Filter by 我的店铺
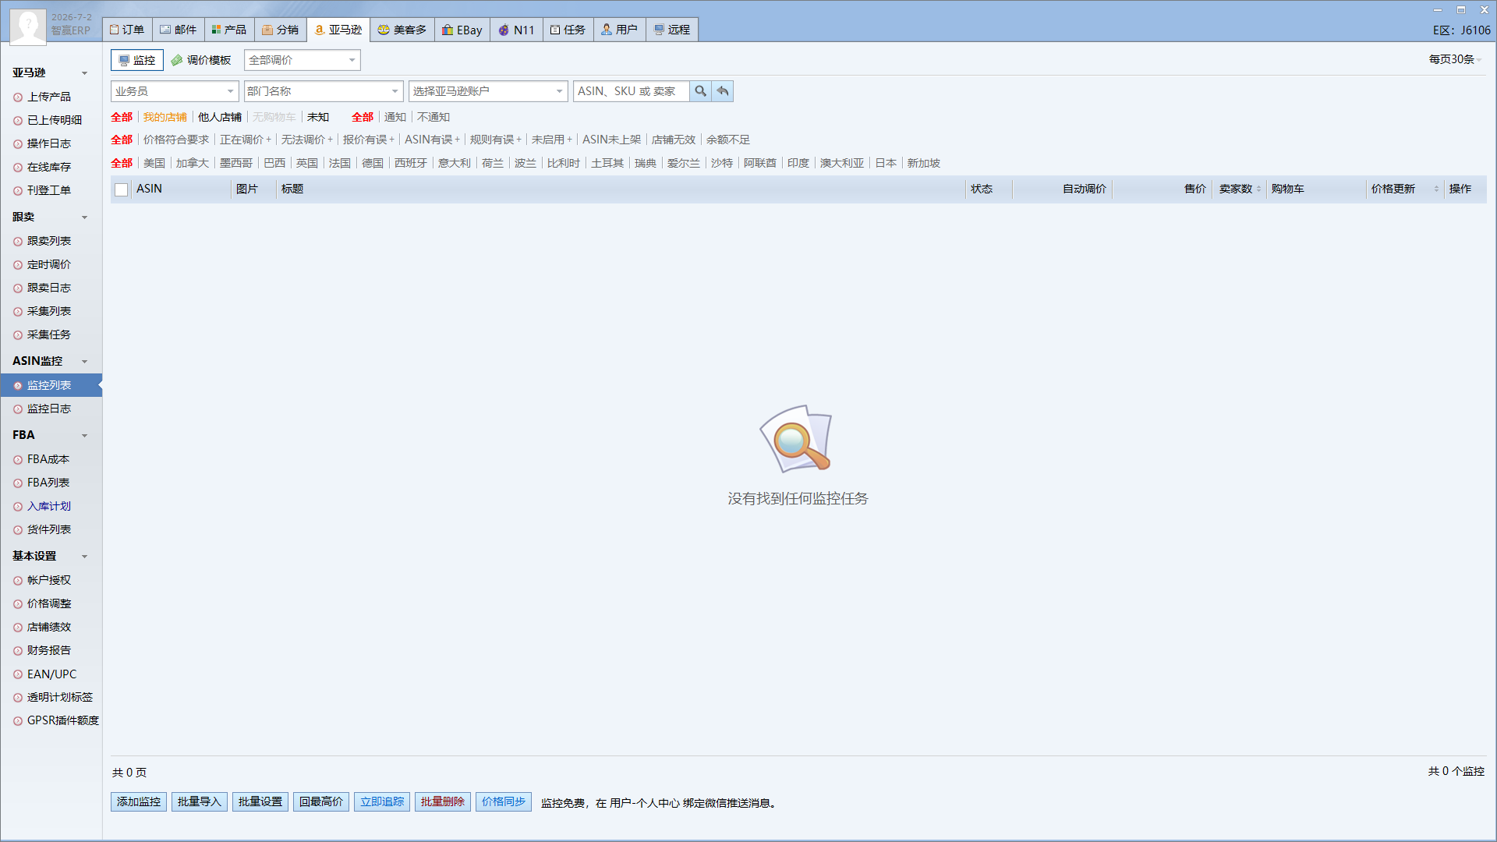1497x842 pixels. click(x=165, y=117)
